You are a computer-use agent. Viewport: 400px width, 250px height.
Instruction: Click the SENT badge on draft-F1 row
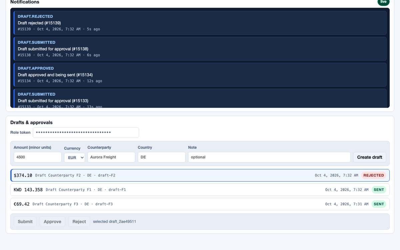coord(379,190)
